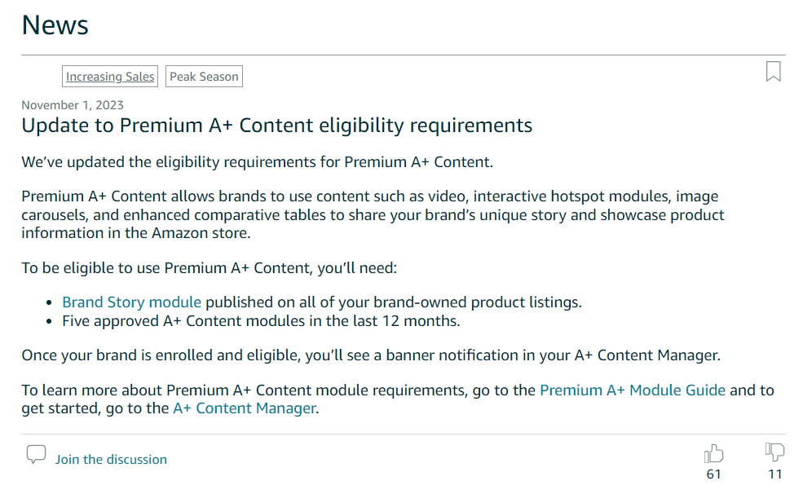
Task: Click the "Once your brand is enrolled" sentence
Action: coord(371,355)
